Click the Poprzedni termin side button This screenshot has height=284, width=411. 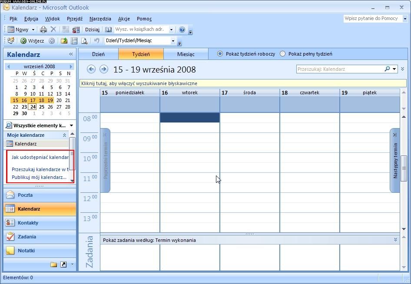click(x=106, y=160)
